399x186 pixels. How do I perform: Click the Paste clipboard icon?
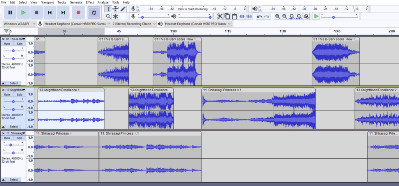[x=234, y=16]
